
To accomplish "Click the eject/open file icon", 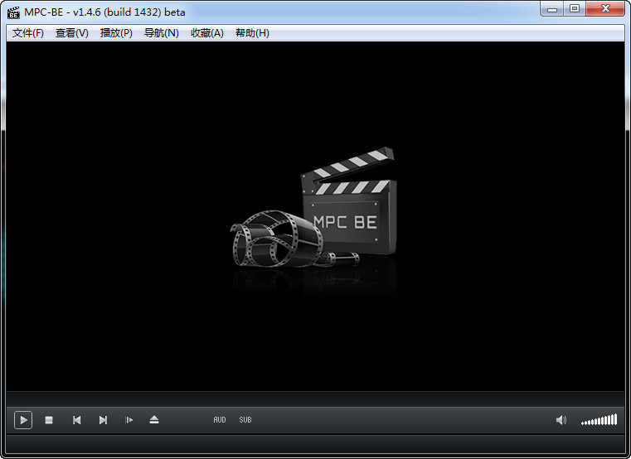I will [x=154, y=420].
